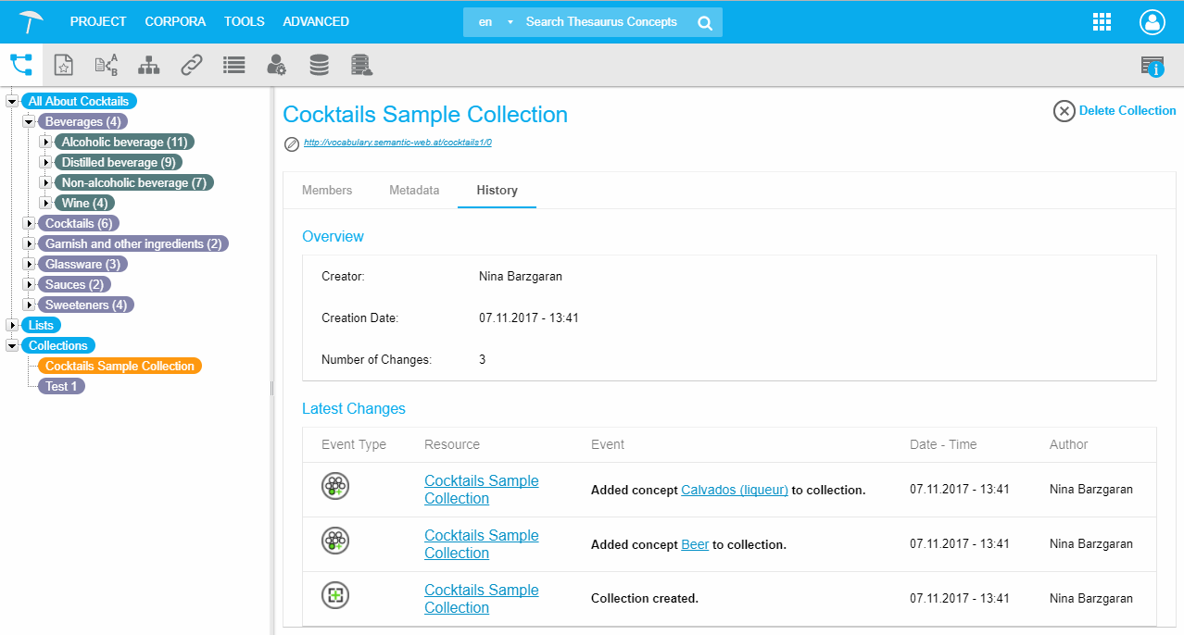The image size is (1184, 635).
Task: Click the magnifier search icon
Action: [x=705, y=23]
